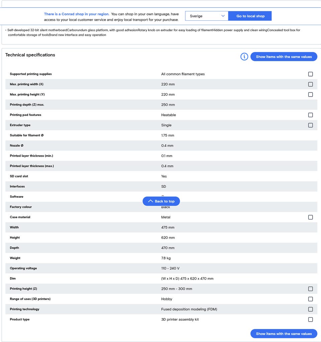Enable the Printing technology FDM checkbox
321x342 pixels.
pos(310,309)
